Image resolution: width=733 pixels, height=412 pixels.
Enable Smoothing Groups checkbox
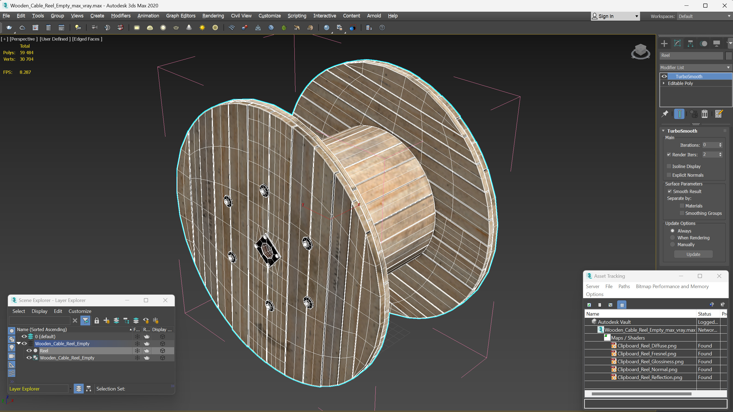click(x=682, y=213)
